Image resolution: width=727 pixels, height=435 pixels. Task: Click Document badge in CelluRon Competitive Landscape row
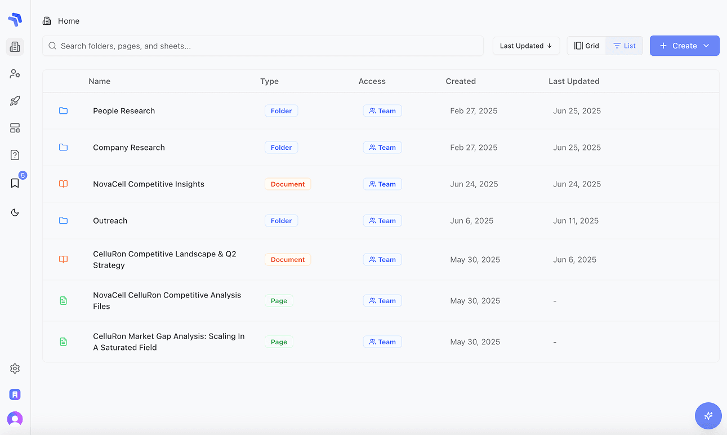288,260
